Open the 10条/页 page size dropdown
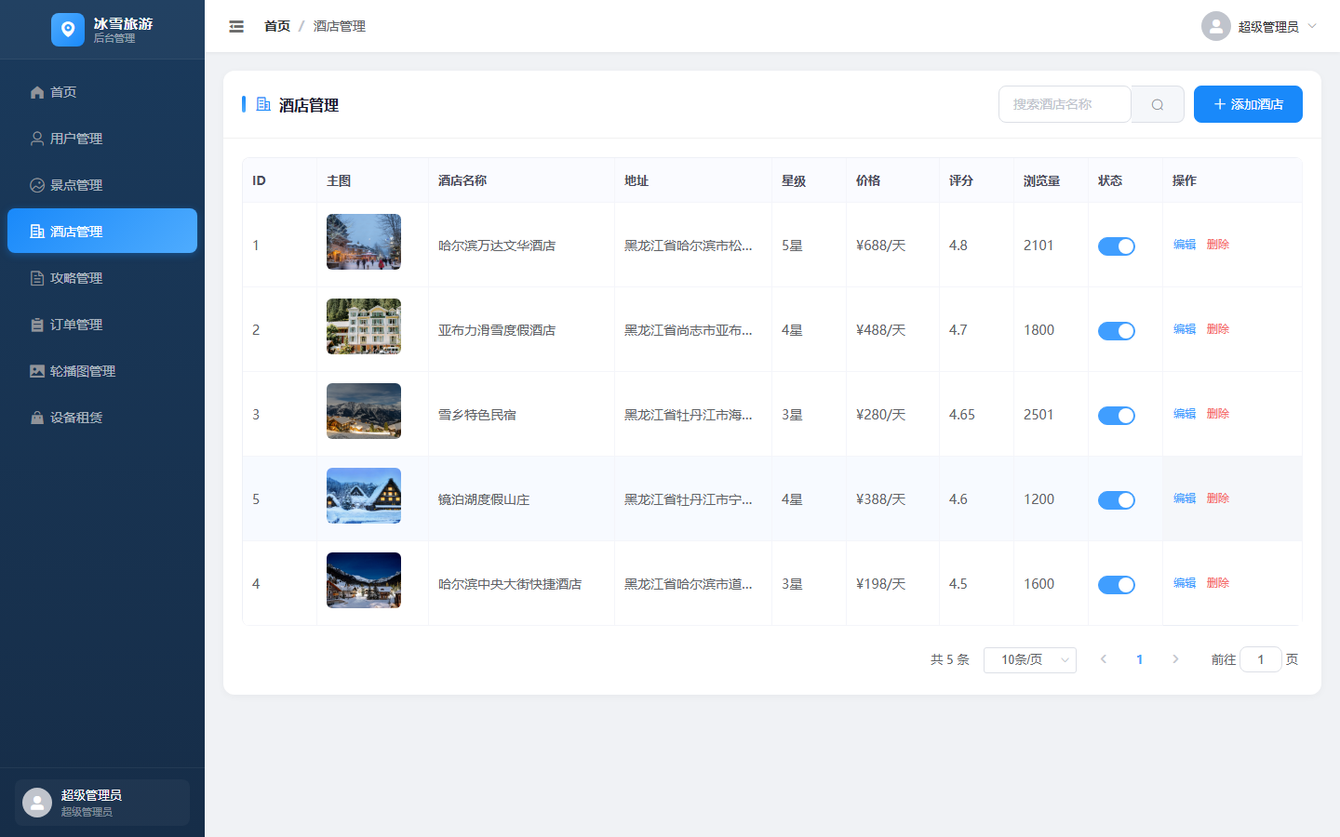Screen dimensions: 1340x837 [1030, 659]
